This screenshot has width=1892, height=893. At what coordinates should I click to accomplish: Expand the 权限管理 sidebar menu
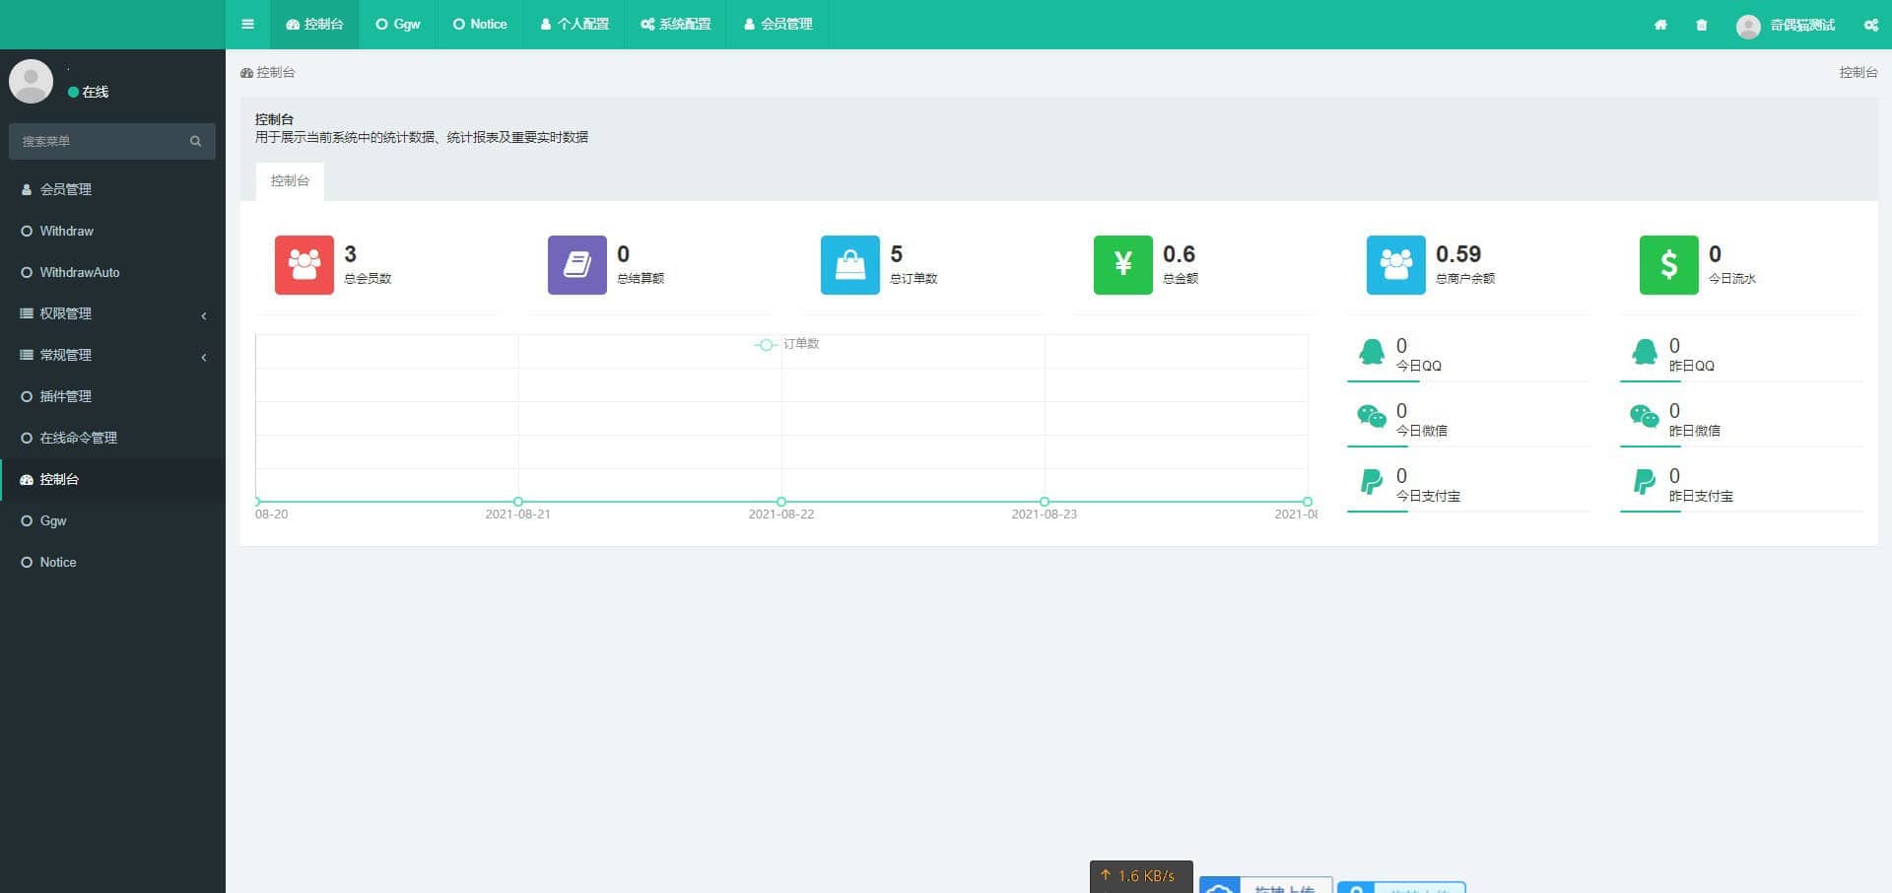(x=112, y=313)
